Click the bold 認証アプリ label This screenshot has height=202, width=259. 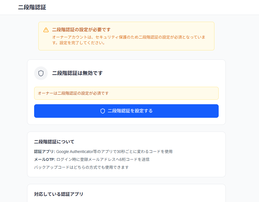point(43,151)
